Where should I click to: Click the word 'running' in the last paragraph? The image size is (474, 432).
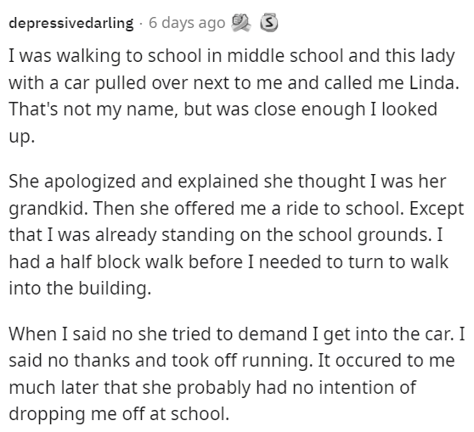click(x=277, y=361)
